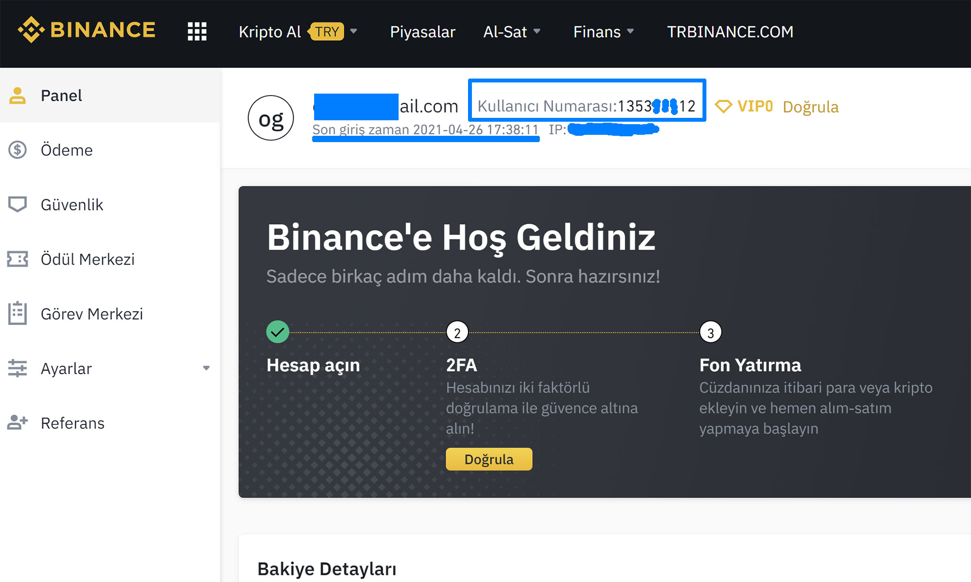Open Referans in the sidebar
This screenshot has width=971, height=582.
click(110, 422)
